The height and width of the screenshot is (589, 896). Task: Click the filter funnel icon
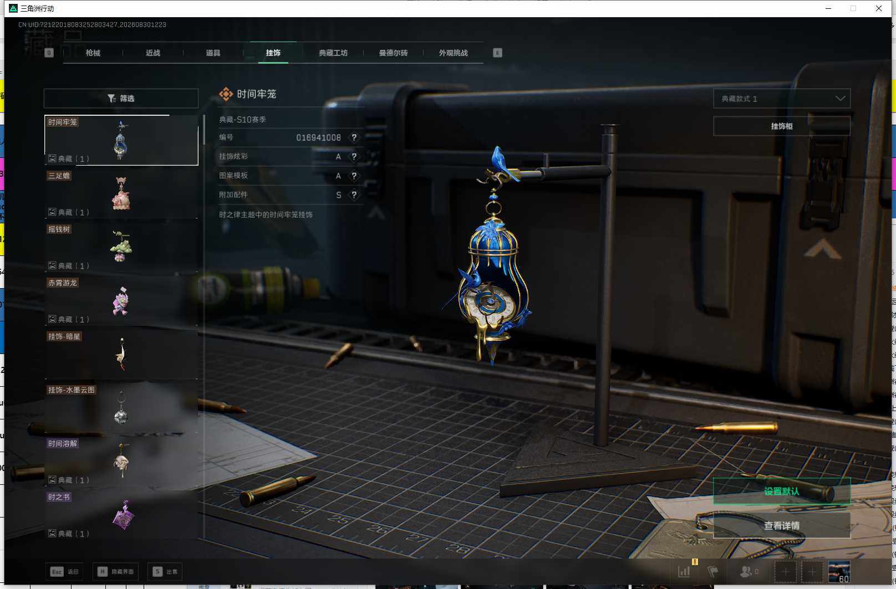pos(111,98)
